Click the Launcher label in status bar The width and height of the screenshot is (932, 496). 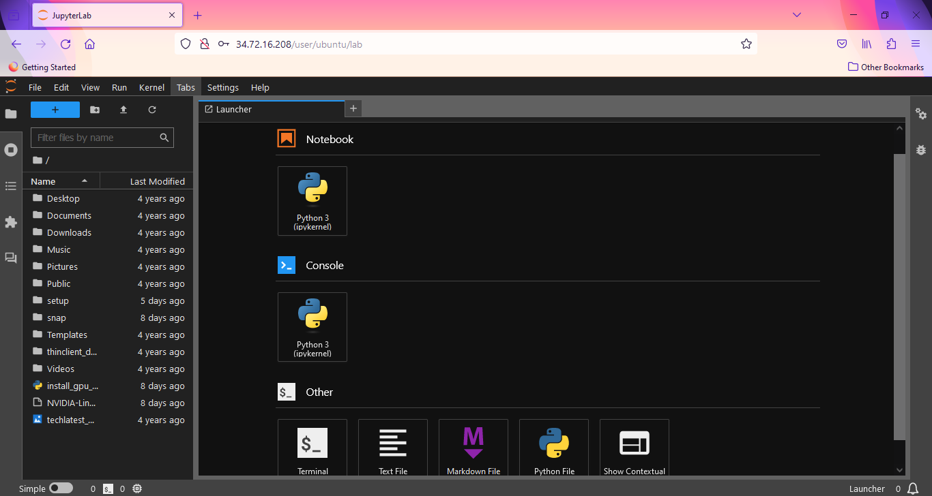click(867, 489)
